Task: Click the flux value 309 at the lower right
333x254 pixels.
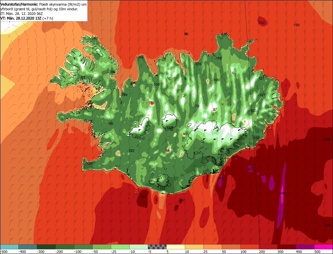Action: (327, 225)
